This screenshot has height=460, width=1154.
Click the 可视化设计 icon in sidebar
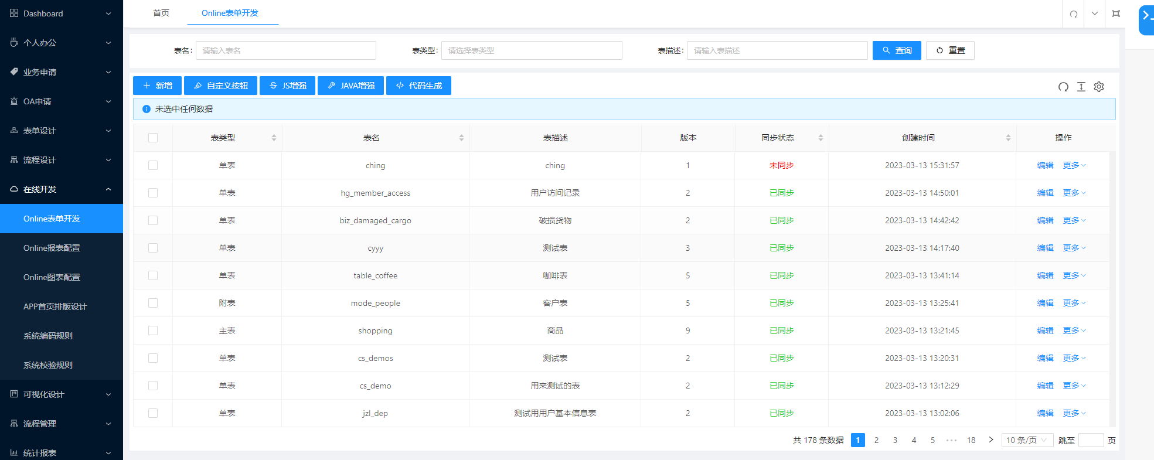pyautogui.click(x=14, y=394)
